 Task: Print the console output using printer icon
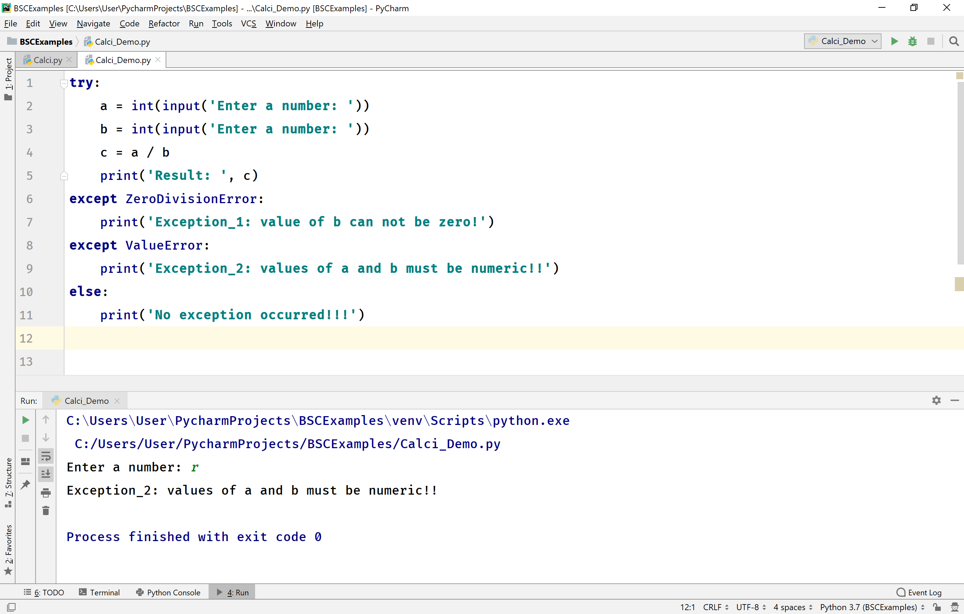click(46, 493)
